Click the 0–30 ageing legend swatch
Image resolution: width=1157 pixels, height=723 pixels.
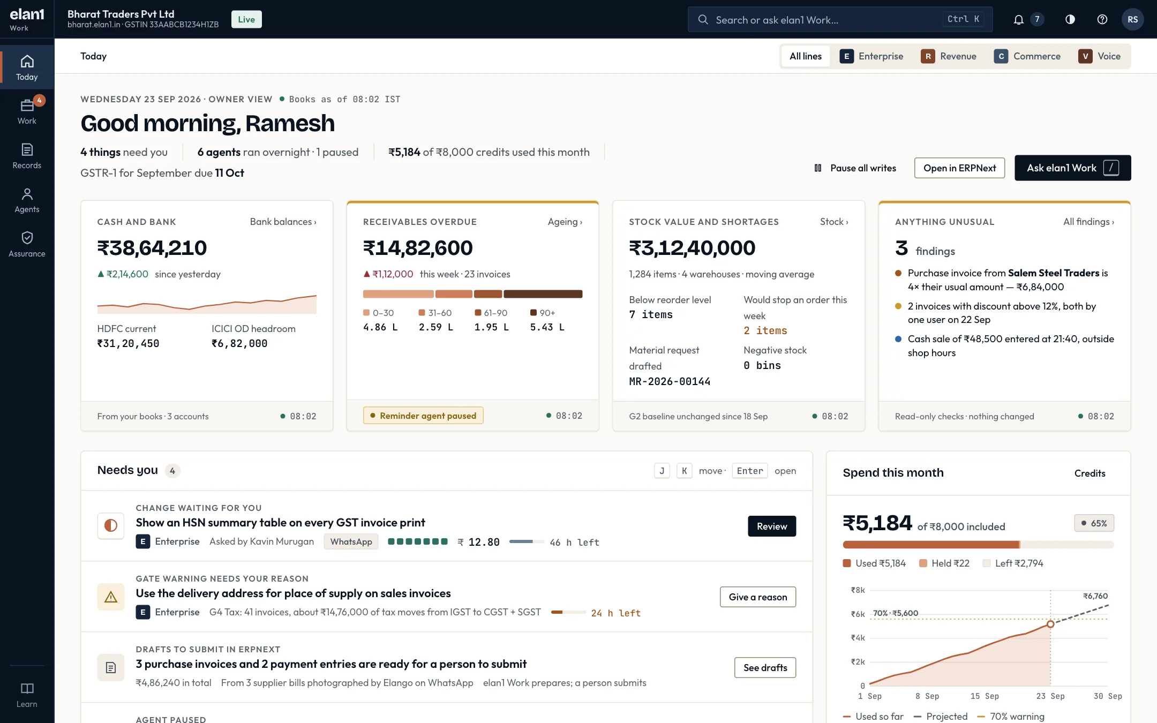[x=366, y=313]
